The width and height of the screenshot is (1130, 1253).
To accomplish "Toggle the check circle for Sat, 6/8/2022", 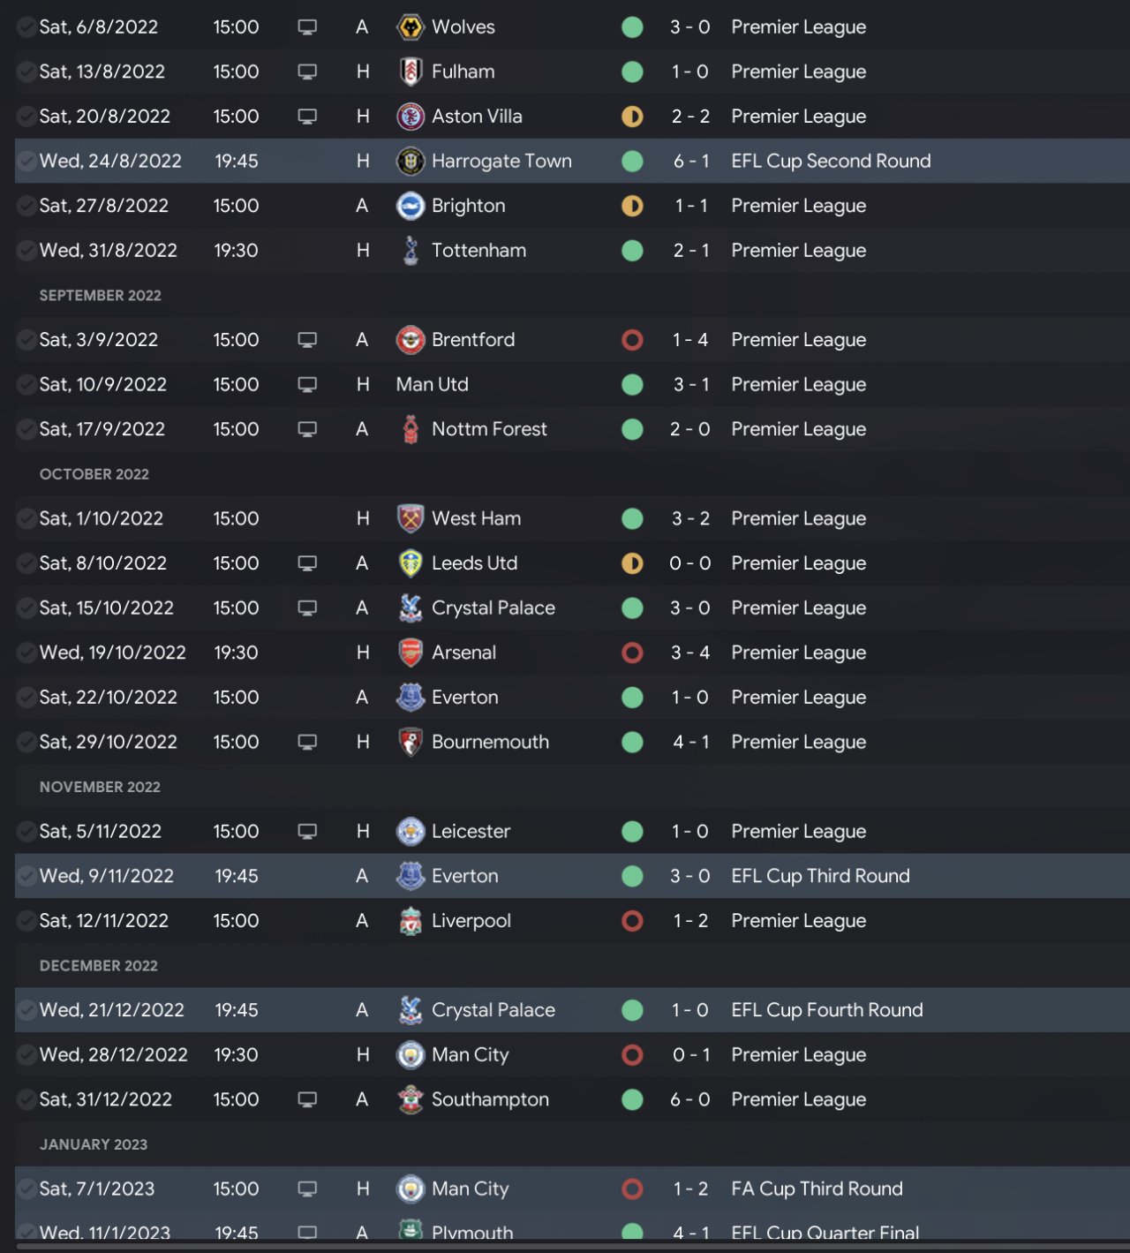I will pos(26,27).
